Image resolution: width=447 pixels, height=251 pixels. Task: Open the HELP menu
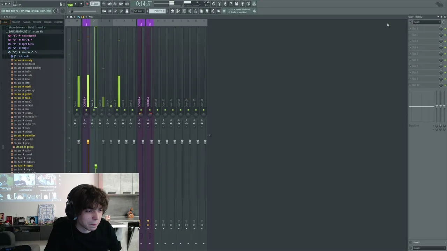point(49,11)
